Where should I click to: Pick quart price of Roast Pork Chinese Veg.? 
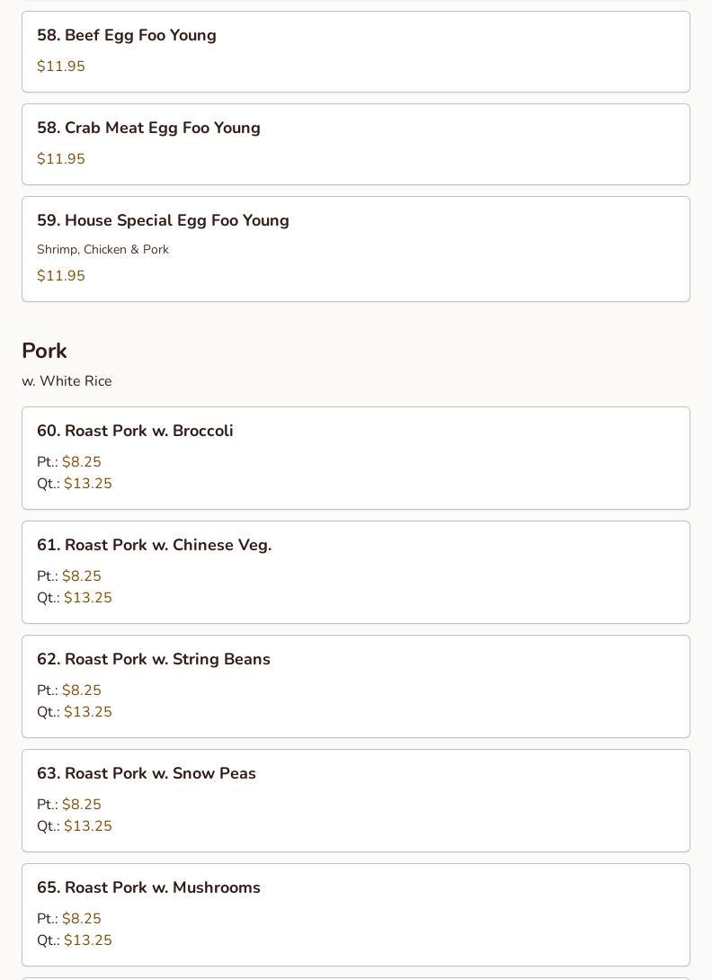[x=87, y=598]
